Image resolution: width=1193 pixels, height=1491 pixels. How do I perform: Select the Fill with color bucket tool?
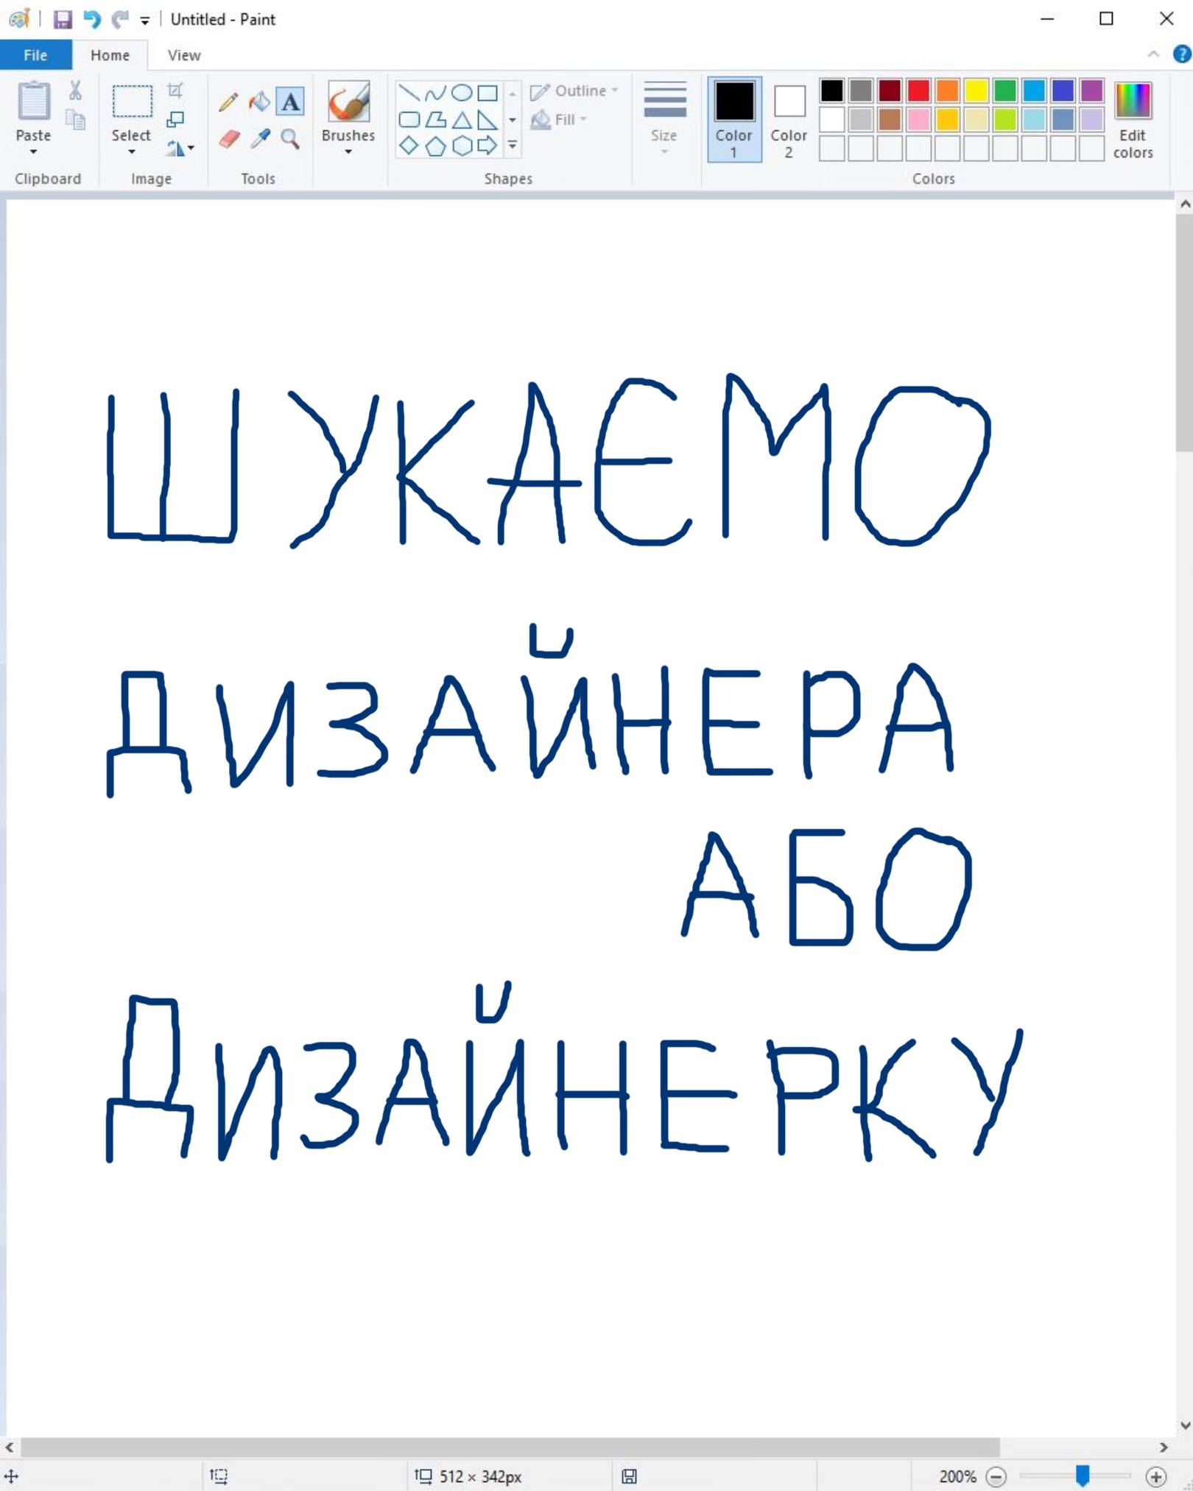259,102
